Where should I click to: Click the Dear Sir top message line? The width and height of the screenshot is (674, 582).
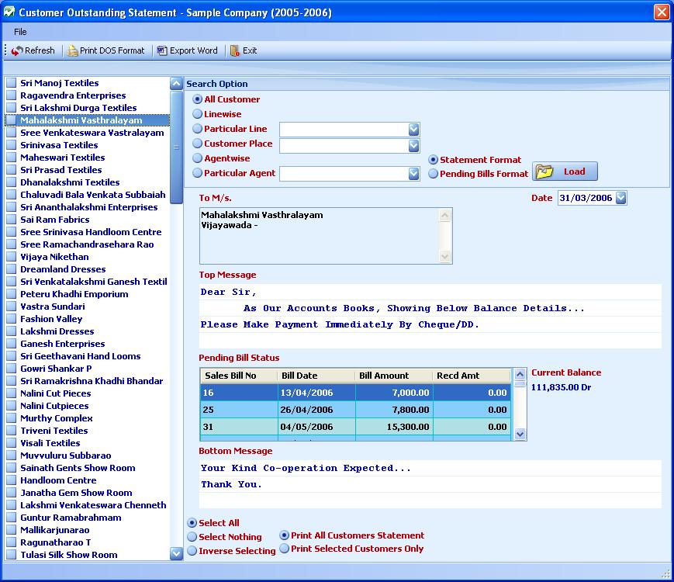[x=430, y=292]
